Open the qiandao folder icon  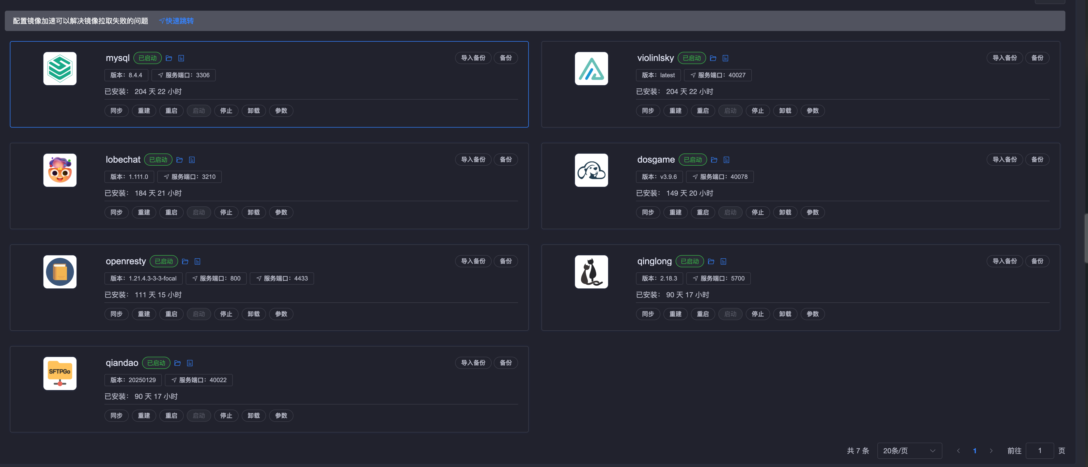177,363
